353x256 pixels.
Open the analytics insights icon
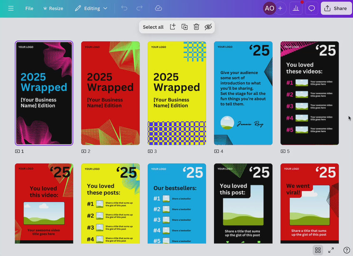pos(296,8)
